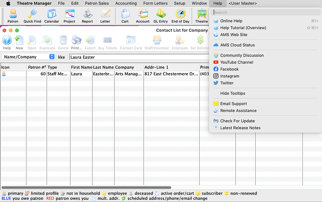Image resolution: width=322 pixels, height=202 pixels.
Task: Open the Window menu
Action: click(x=199, y=3)
